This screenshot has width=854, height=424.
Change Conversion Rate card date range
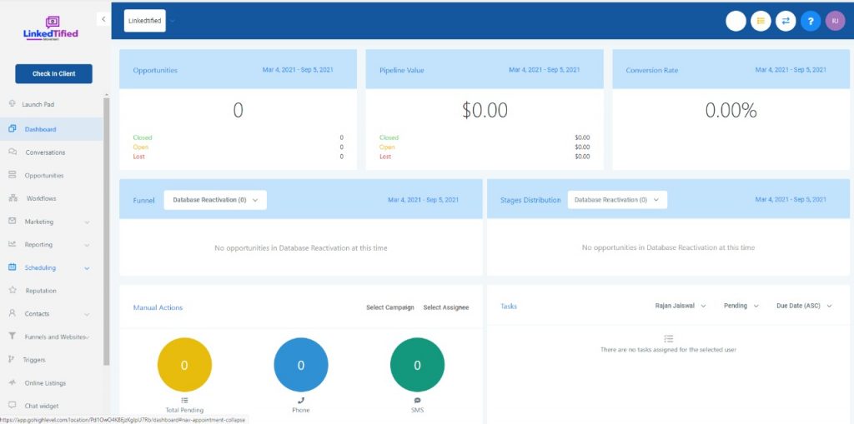[x=791, y=70]
